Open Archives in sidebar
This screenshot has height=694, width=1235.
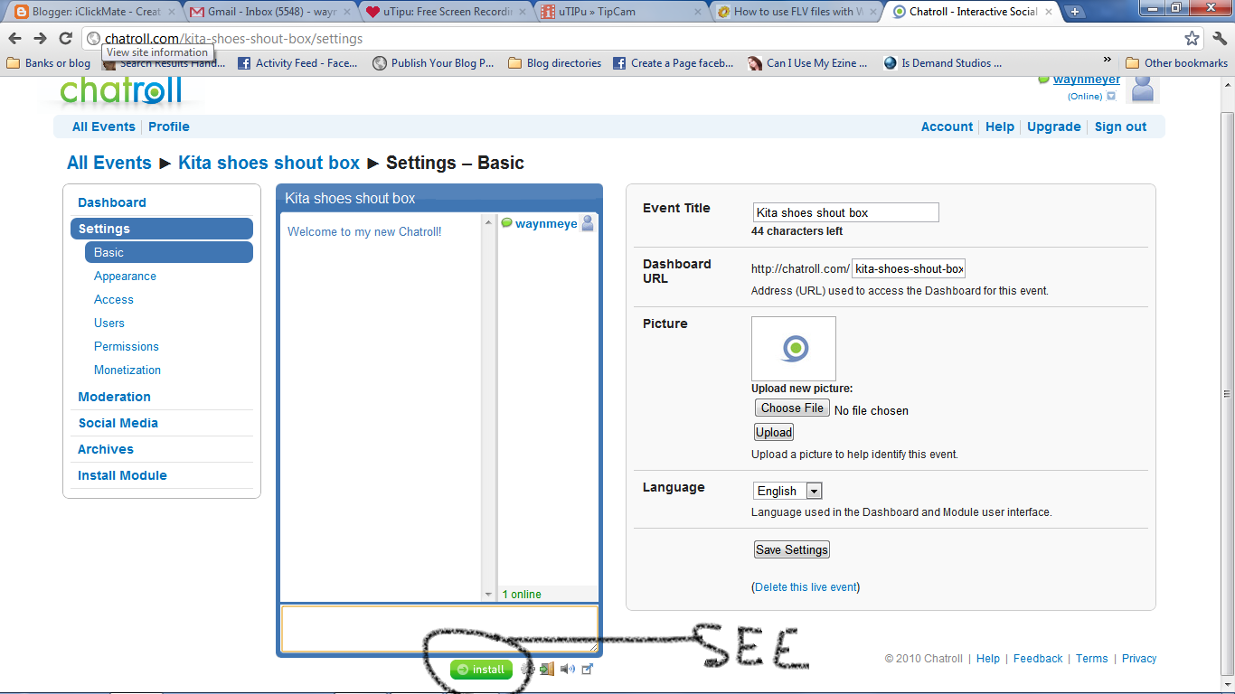[x=106, y=449]
